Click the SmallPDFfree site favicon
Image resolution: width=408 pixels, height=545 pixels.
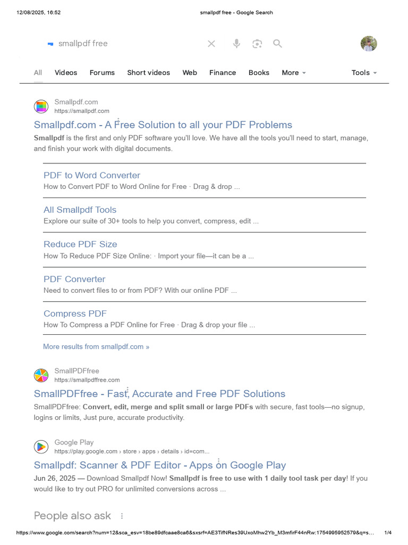click(41, 375)
